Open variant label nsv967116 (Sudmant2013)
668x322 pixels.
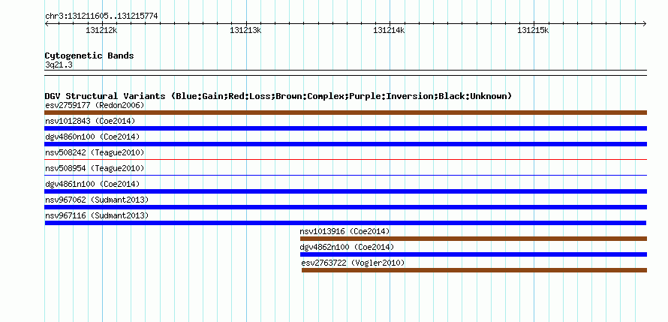[97, 215]
